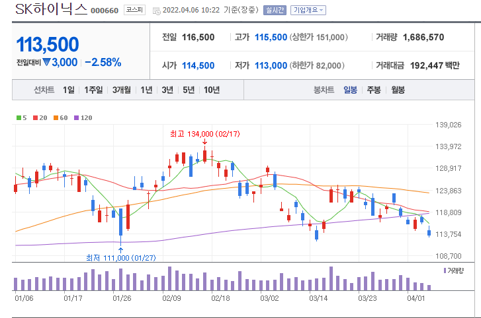481x318 pixels.
Task: Click the 02/18 date axis label
Action: click(x=220, y=298)
